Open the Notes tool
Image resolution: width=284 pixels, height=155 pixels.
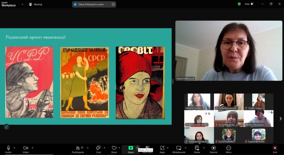click(197, 149)
